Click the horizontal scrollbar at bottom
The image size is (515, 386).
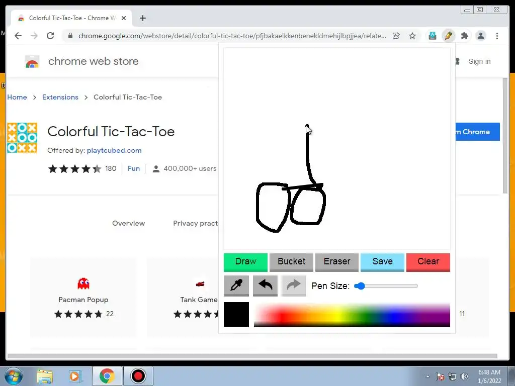(x=252, y=356)
